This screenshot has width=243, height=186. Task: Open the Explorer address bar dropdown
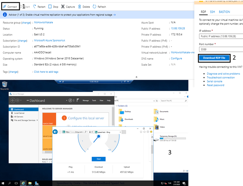point(154,101)
